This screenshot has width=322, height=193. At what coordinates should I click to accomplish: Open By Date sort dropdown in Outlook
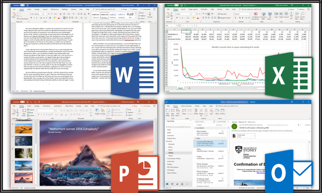pos(219,125)
